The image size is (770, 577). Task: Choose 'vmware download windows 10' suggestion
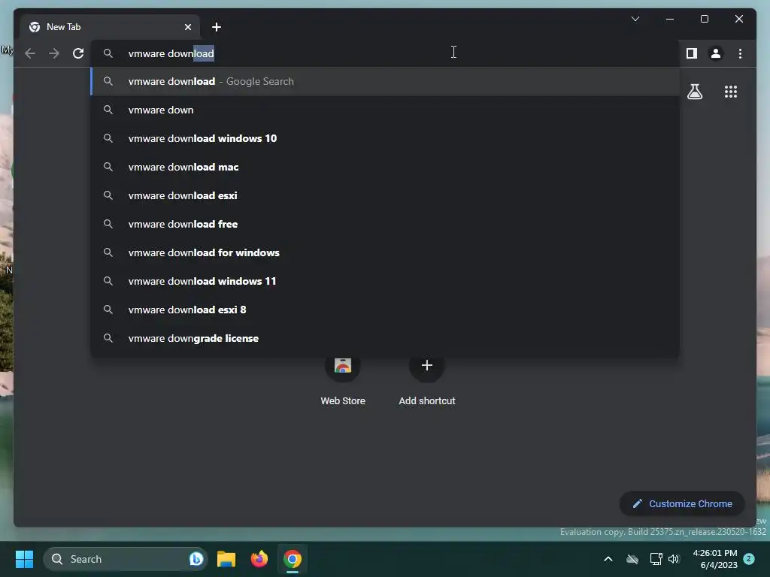386,138
